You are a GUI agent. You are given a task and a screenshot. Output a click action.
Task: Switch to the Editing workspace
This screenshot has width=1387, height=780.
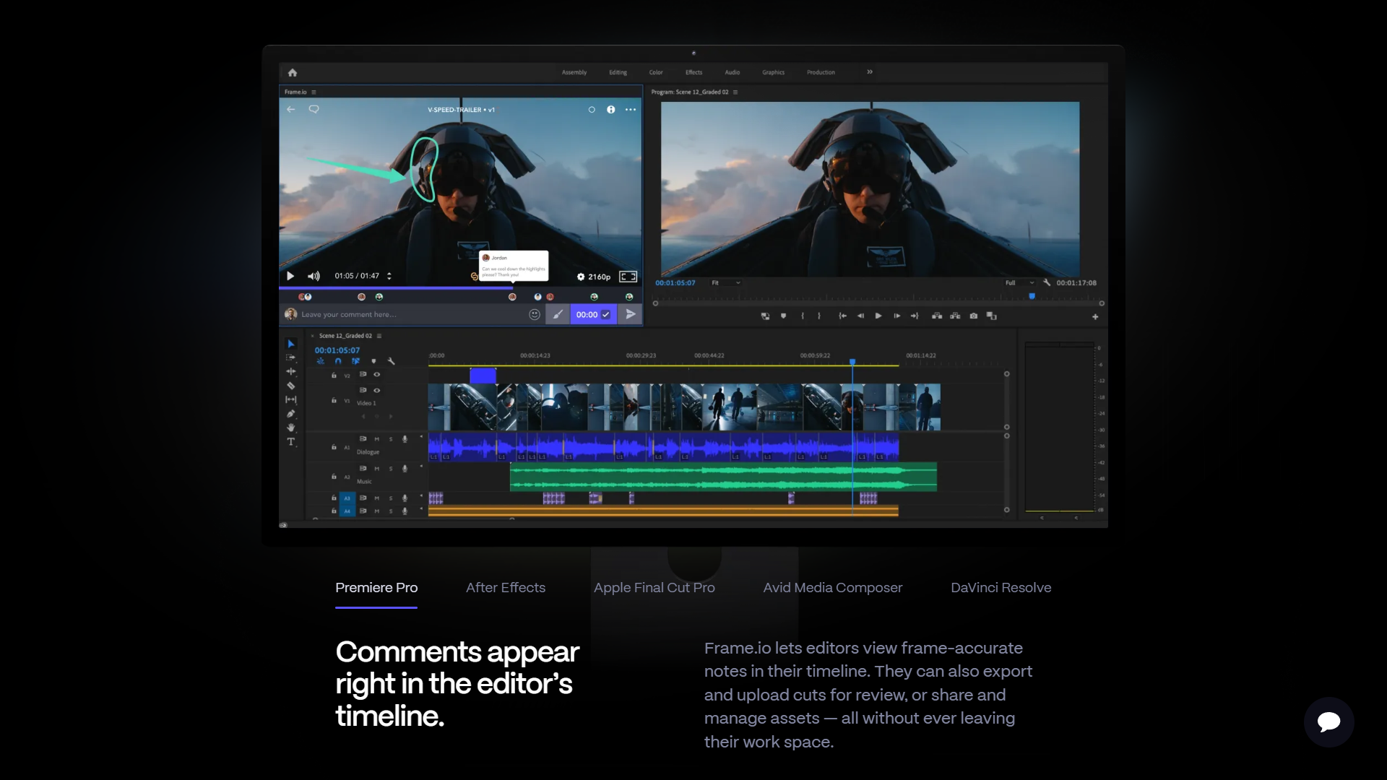click(x=618, y=72)
